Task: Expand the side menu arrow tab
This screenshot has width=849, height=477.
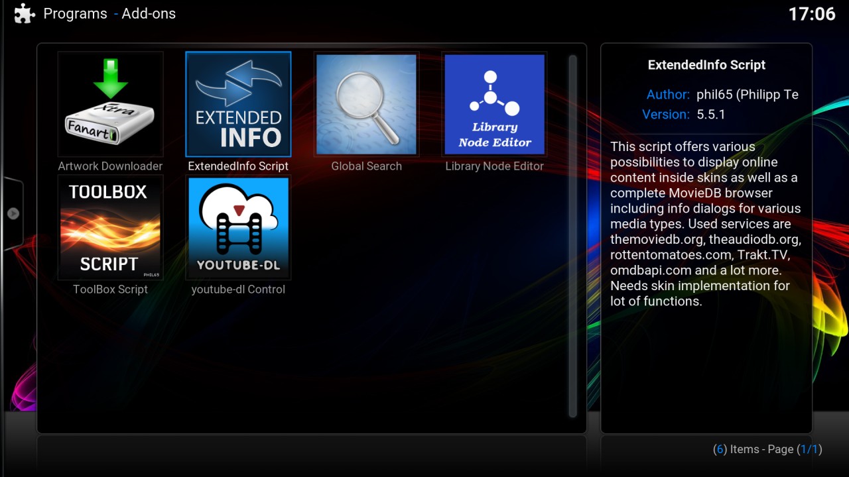Action: (13, 213)
